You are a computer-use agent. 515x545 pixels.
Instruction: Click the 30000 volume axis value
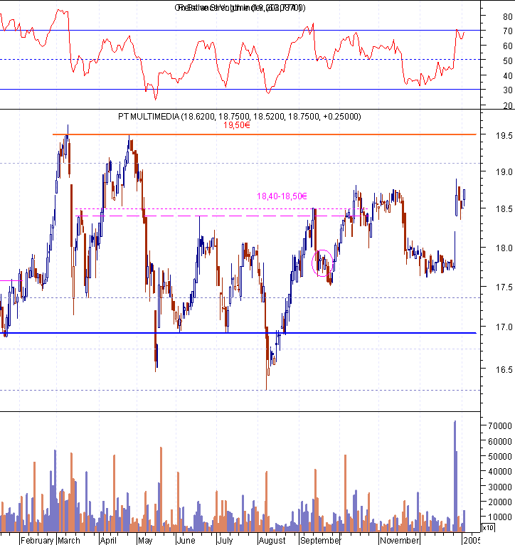pos(500,487)
